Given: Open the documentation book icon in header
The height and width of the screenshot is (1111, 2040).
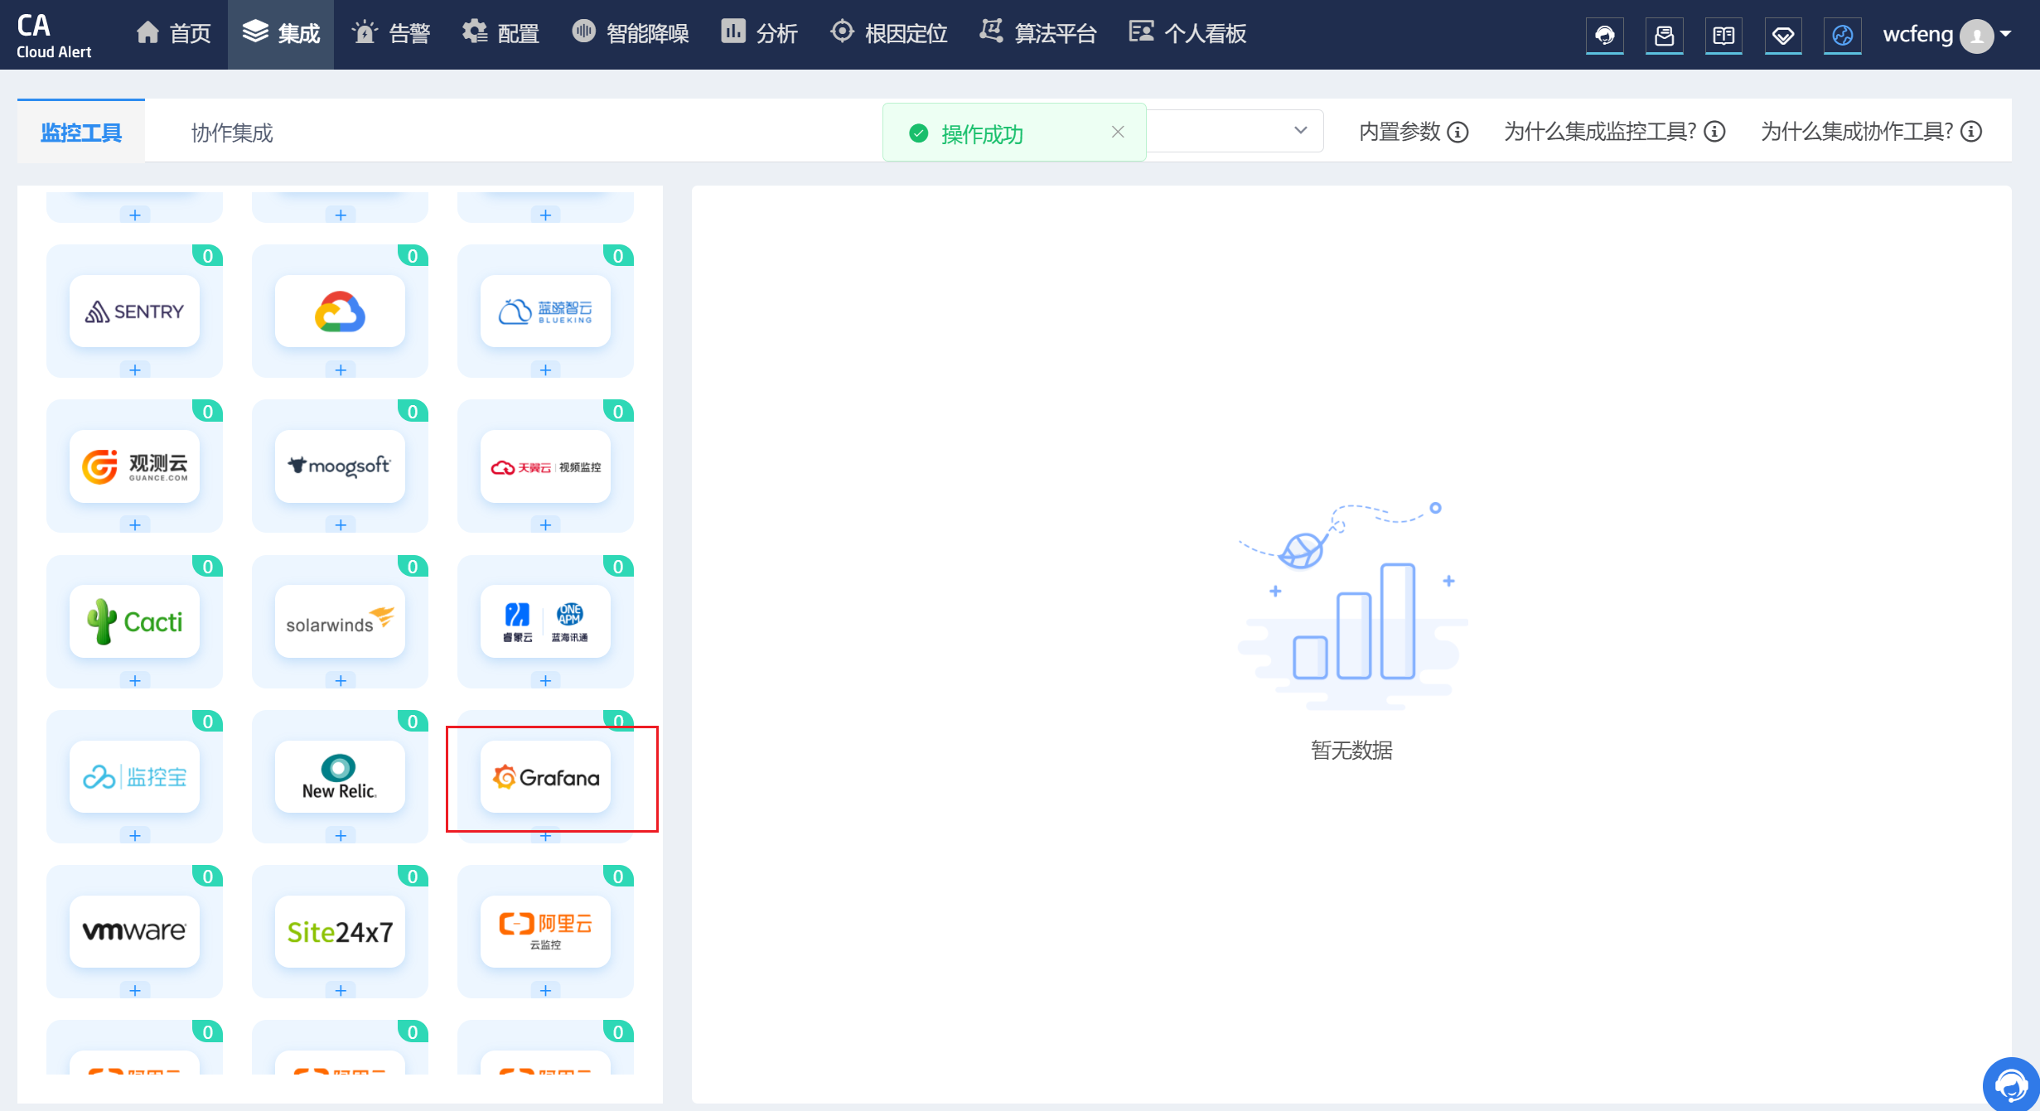Looking at the screenshot, I should pos(1723,35).
